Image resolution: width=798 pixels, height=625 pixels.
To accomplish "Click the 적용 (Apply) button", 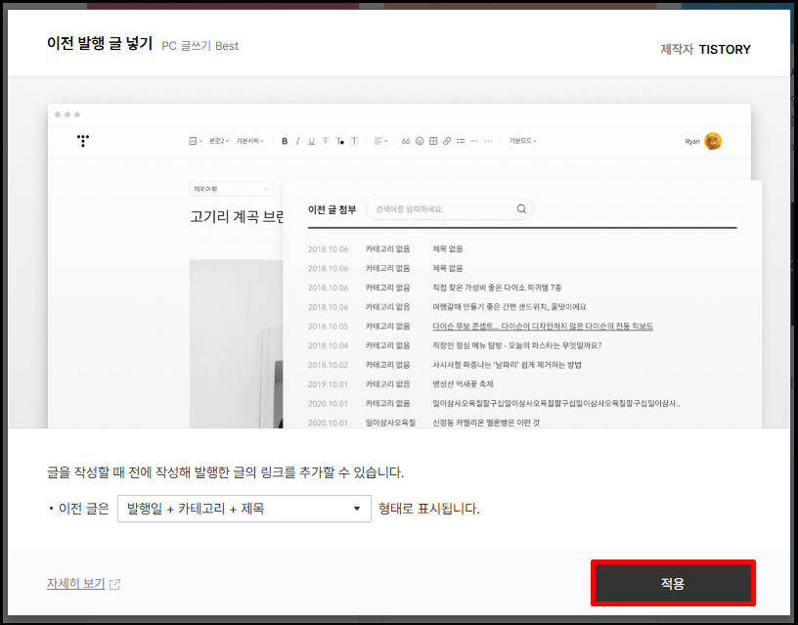I will point(673,583).
